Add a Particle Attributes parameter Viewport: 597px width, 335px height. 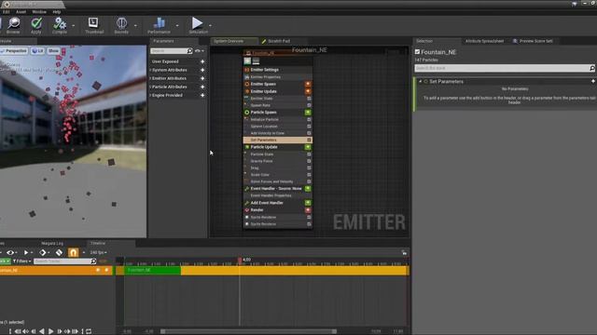point(202,87)
